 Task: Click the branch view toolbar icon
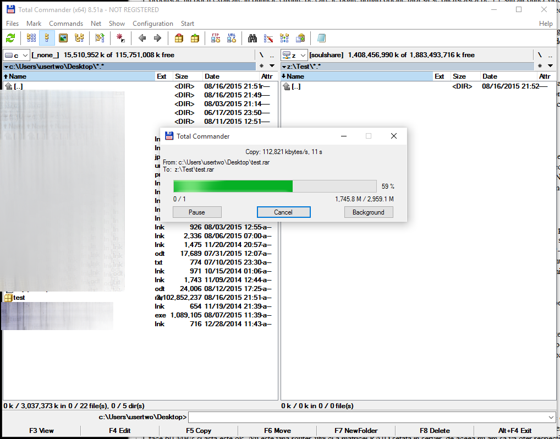coord(100,38)
